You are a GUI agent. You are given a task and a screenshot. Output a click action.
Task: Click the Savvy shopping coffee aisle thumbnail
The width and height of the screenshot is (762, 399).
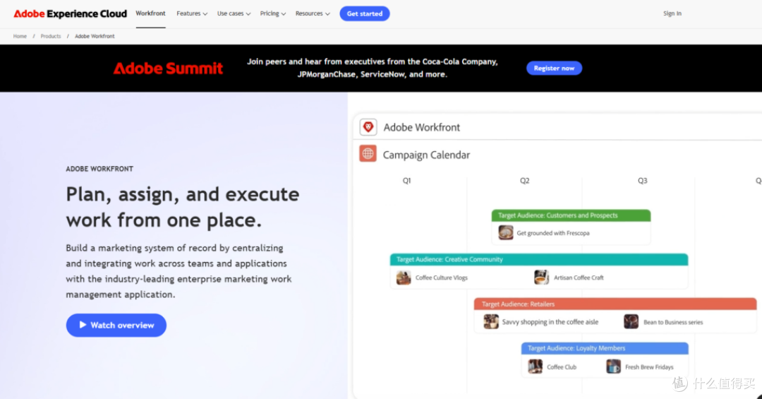tap(491, 321)
